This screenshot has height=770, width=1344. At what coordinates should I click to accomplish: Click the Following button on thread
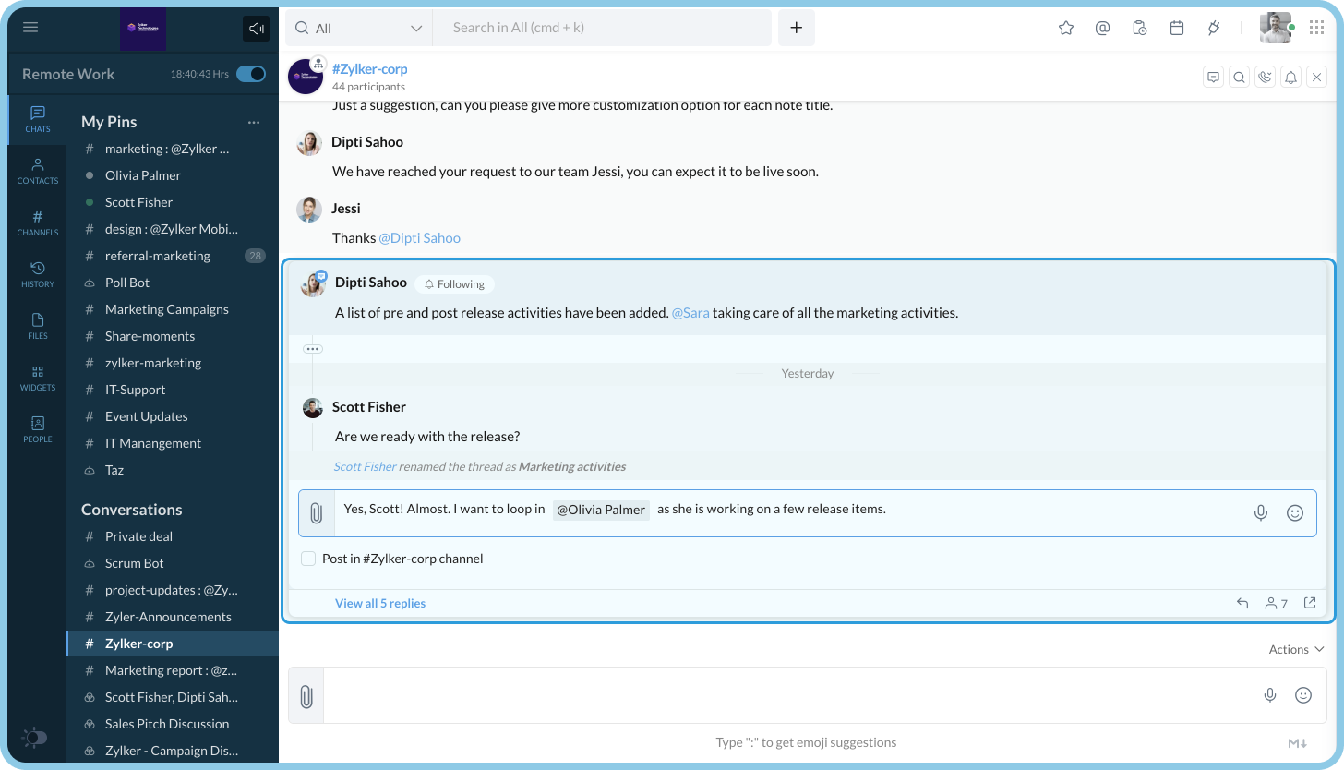point(454,284)
